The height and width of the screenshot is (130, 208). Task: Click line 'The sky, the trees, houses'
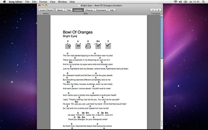point(88,84)
